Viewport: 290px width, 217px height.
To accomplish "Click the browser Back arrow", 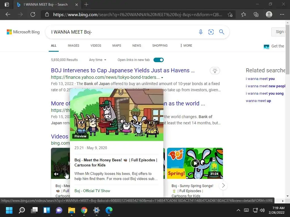I will pos(8,14).
